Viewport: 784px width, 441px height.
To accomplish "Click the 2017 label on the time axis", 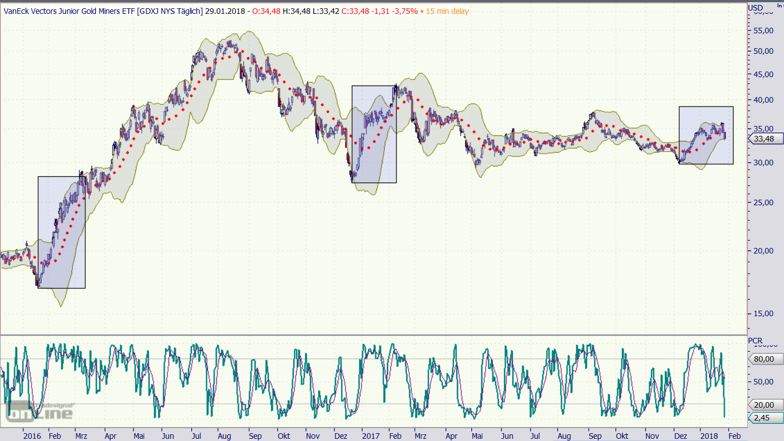I will [x=370, y=436].
